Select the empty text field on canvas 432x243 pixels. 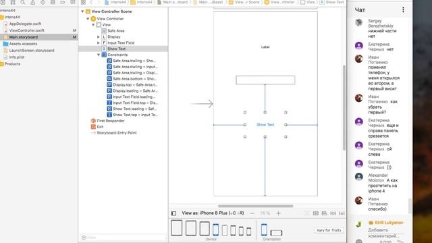pyautogui.click(x=265, y=80)
